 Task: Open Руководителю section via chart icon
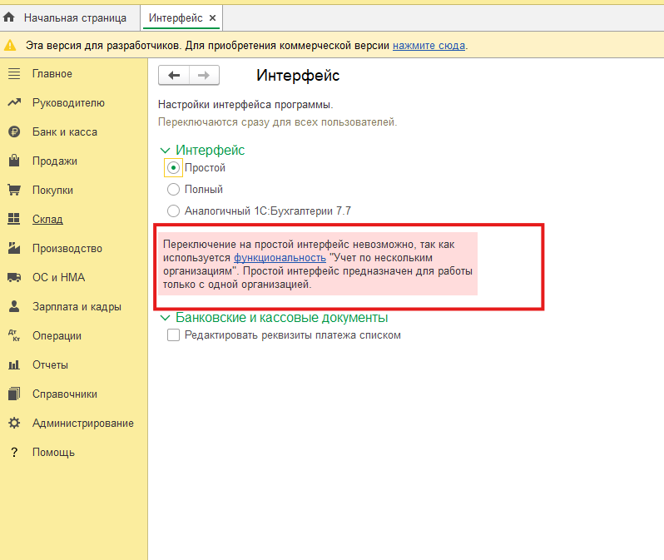pyautogui.click(x=13, y=103)
